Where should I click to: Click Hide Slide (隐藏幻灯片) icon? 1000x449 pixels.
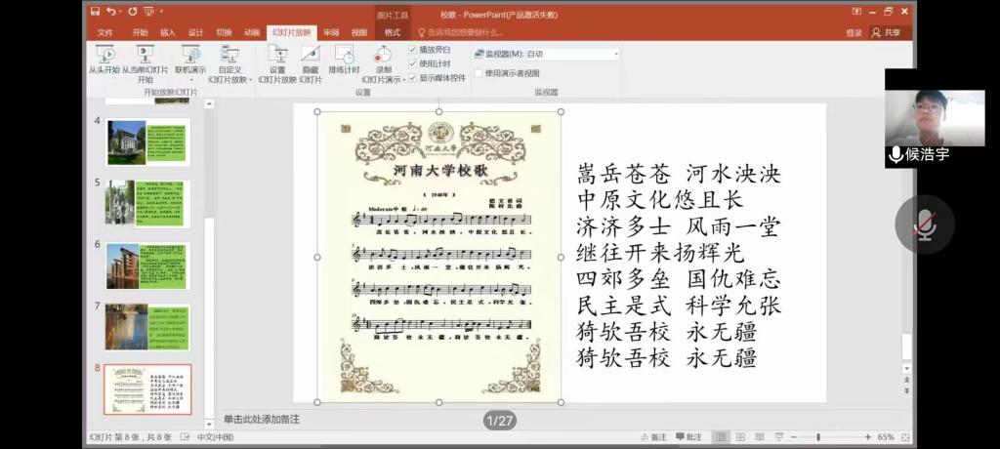[x=310, y=56]
